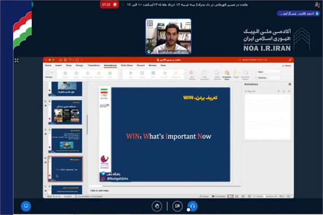Open the Start timing dropdown
This screenshot has height=215, width=323.
pos(270,72)
